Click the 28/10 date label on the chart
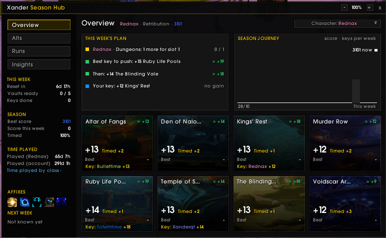The width and height of the screenshot is (386, 238). (243, 106)
